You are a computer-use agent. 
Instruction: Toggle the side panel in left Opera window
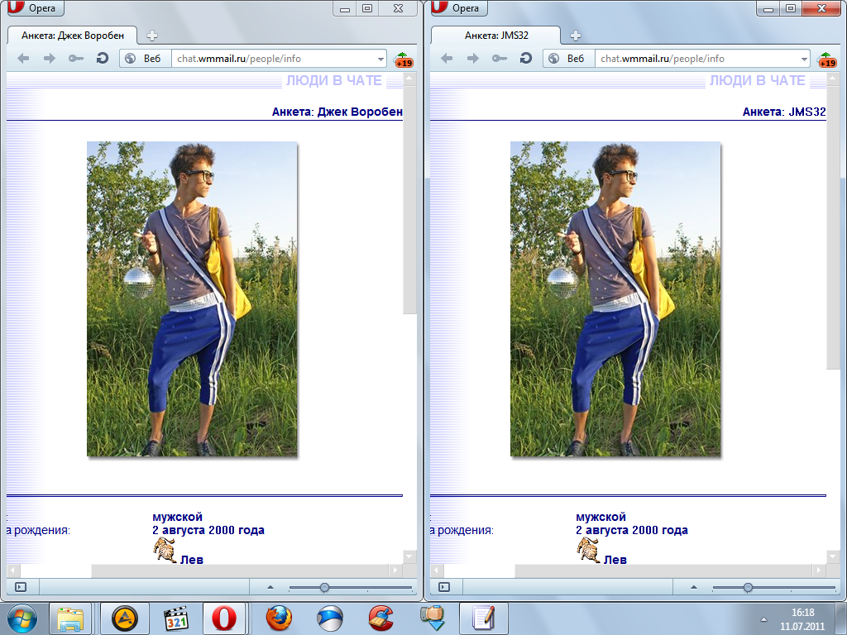click(21, 587)
